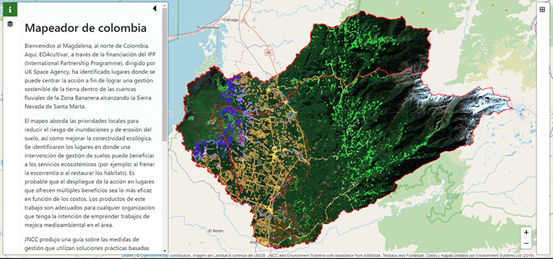Collapse the sidebar with the black arrow

(x=154, y=8)
